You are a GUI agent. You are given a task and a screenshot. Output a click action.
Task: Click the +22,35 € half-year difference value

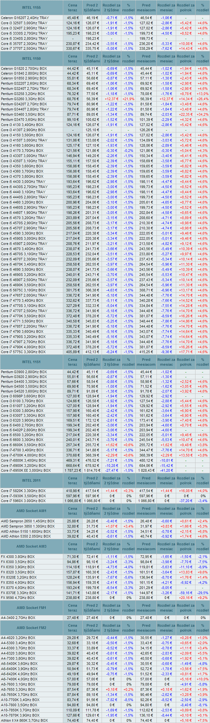(x=185, y=114)
